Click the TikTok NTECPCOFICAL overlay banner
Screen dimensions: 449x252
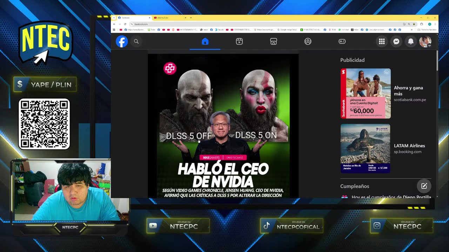291,226
